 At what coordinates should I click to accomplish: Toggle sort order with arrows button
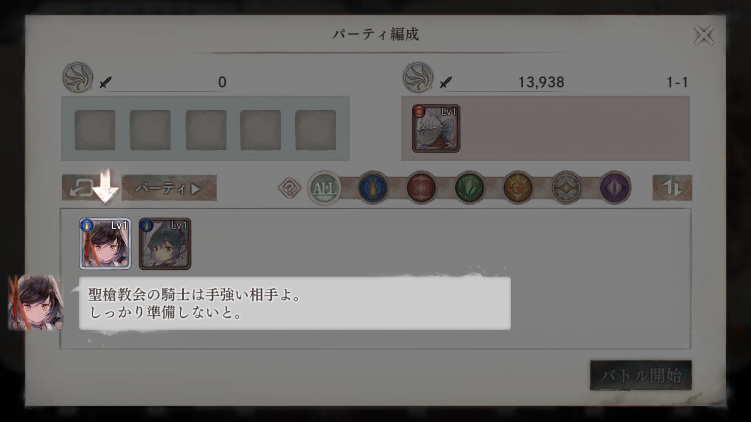pos(672,188)
